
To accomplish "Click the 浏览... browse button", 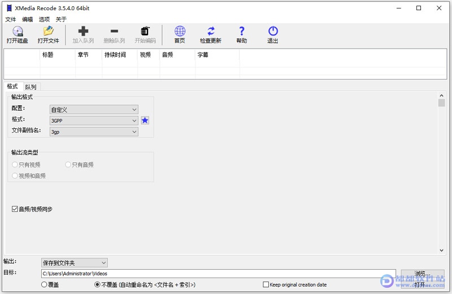I will point(422,274).
